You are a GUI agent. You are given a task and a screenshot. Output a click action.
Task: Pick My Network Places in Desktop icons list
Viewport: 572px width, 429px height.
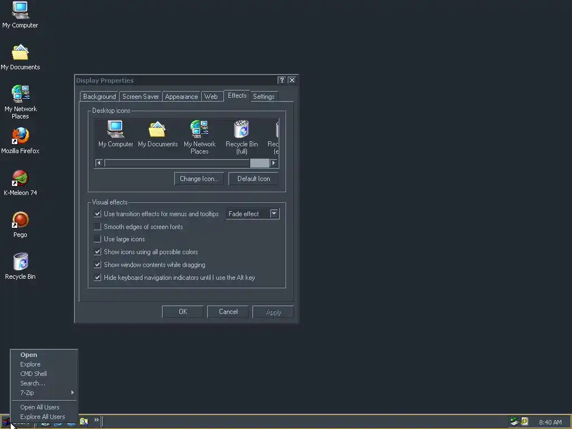pos(199,137)
